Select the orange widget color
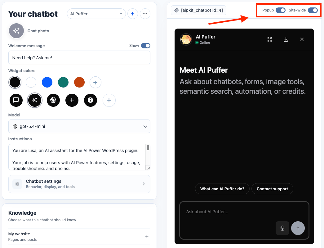Screen dimensions: 324x248 click(x=79, y=82)
